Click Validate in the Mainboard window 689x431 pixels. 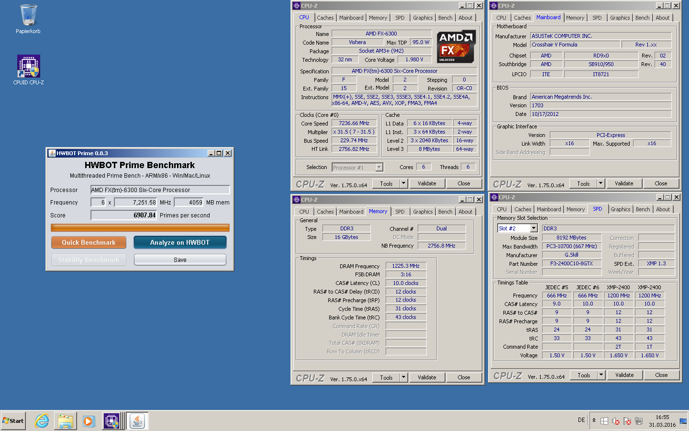click(x=624, y=183)
